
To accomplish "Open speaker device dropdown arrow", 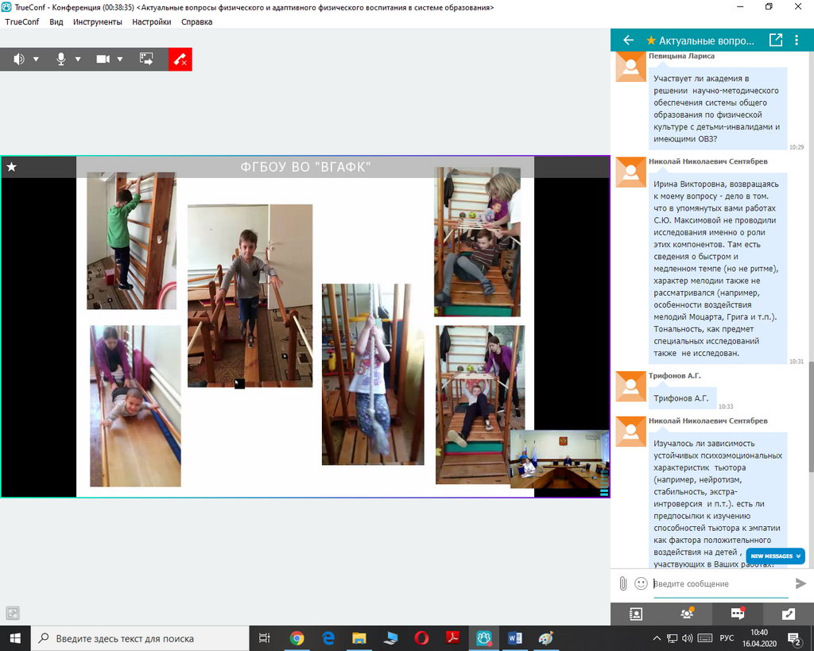I will 36,59.
